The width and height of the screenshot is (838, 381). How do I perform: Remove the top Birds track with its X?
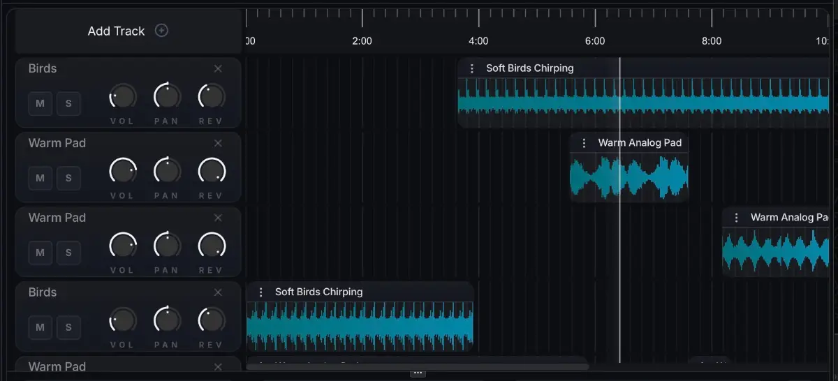click(x=218, y=68)
